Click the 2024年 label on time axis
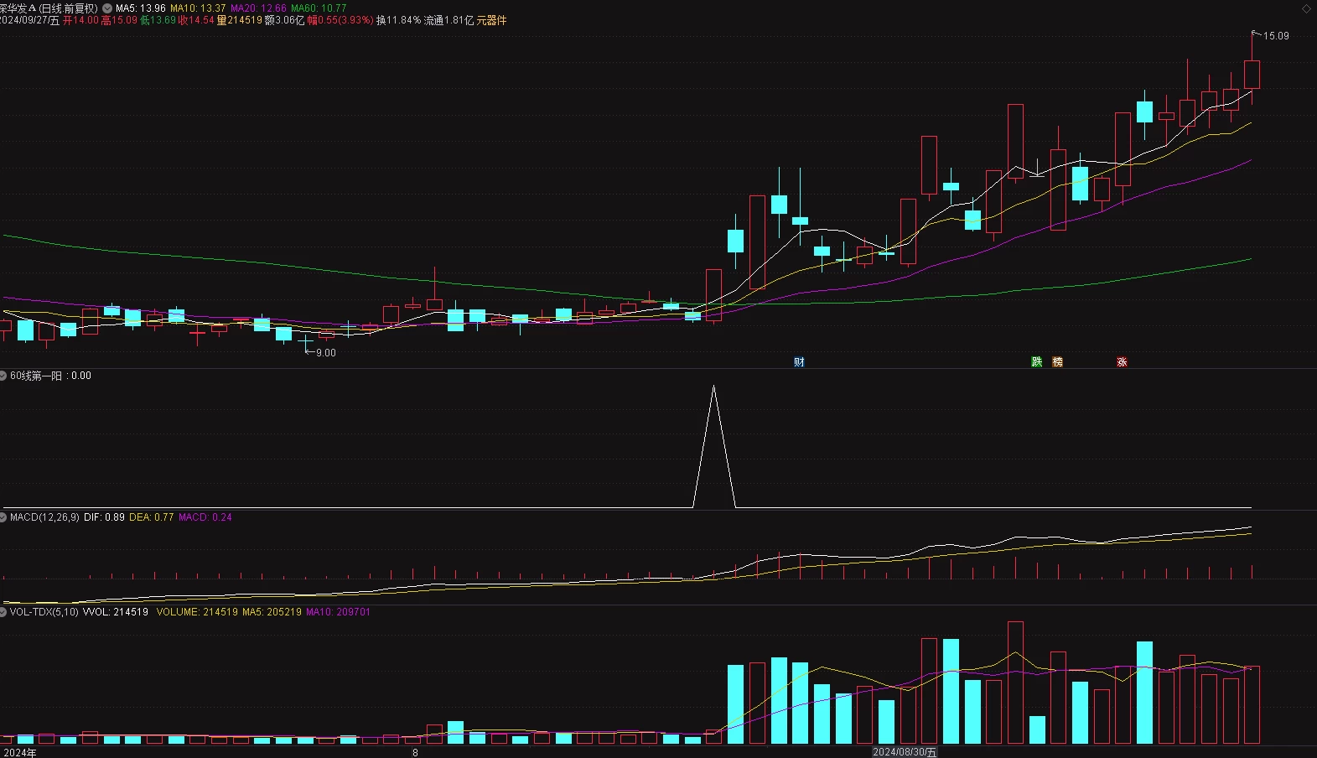Viewport: 1317px width, 758px height. pos(18,752)
